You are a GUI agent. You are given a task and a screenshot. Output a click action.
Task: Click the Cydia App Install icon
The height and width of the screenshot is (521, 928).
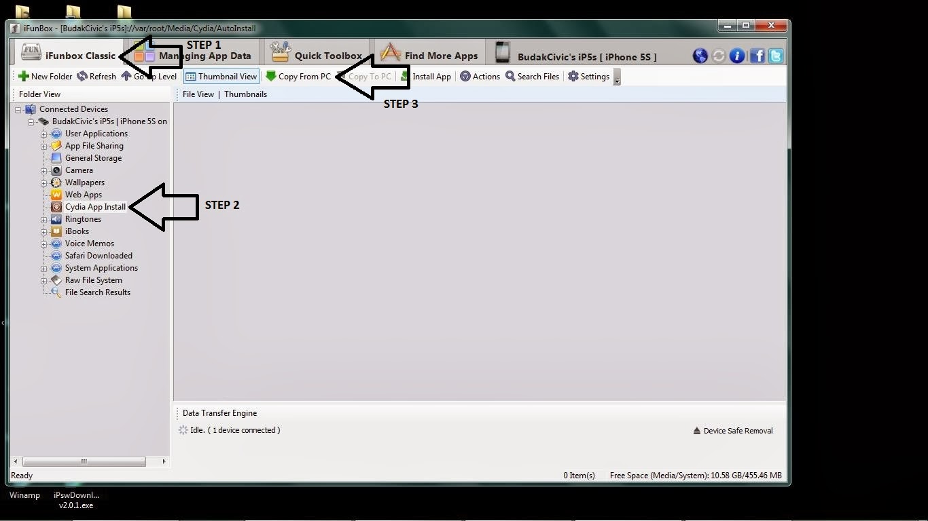[56, 207]
